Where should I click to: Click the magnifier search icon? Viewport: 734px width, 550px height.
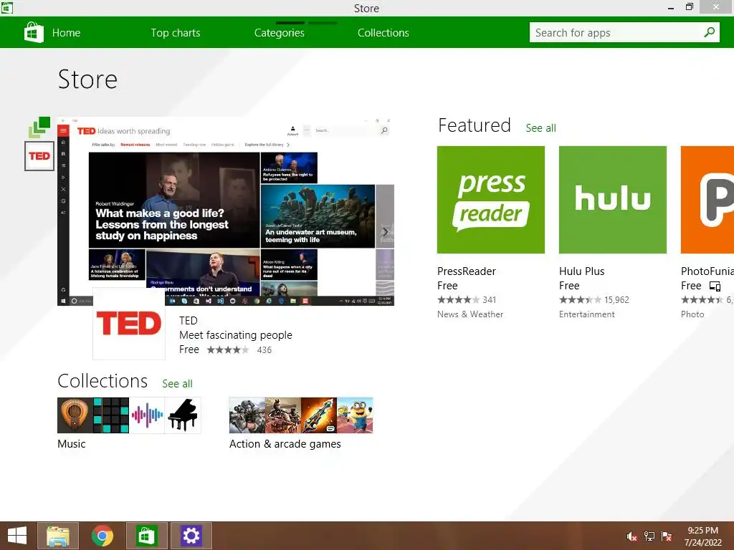710,32
